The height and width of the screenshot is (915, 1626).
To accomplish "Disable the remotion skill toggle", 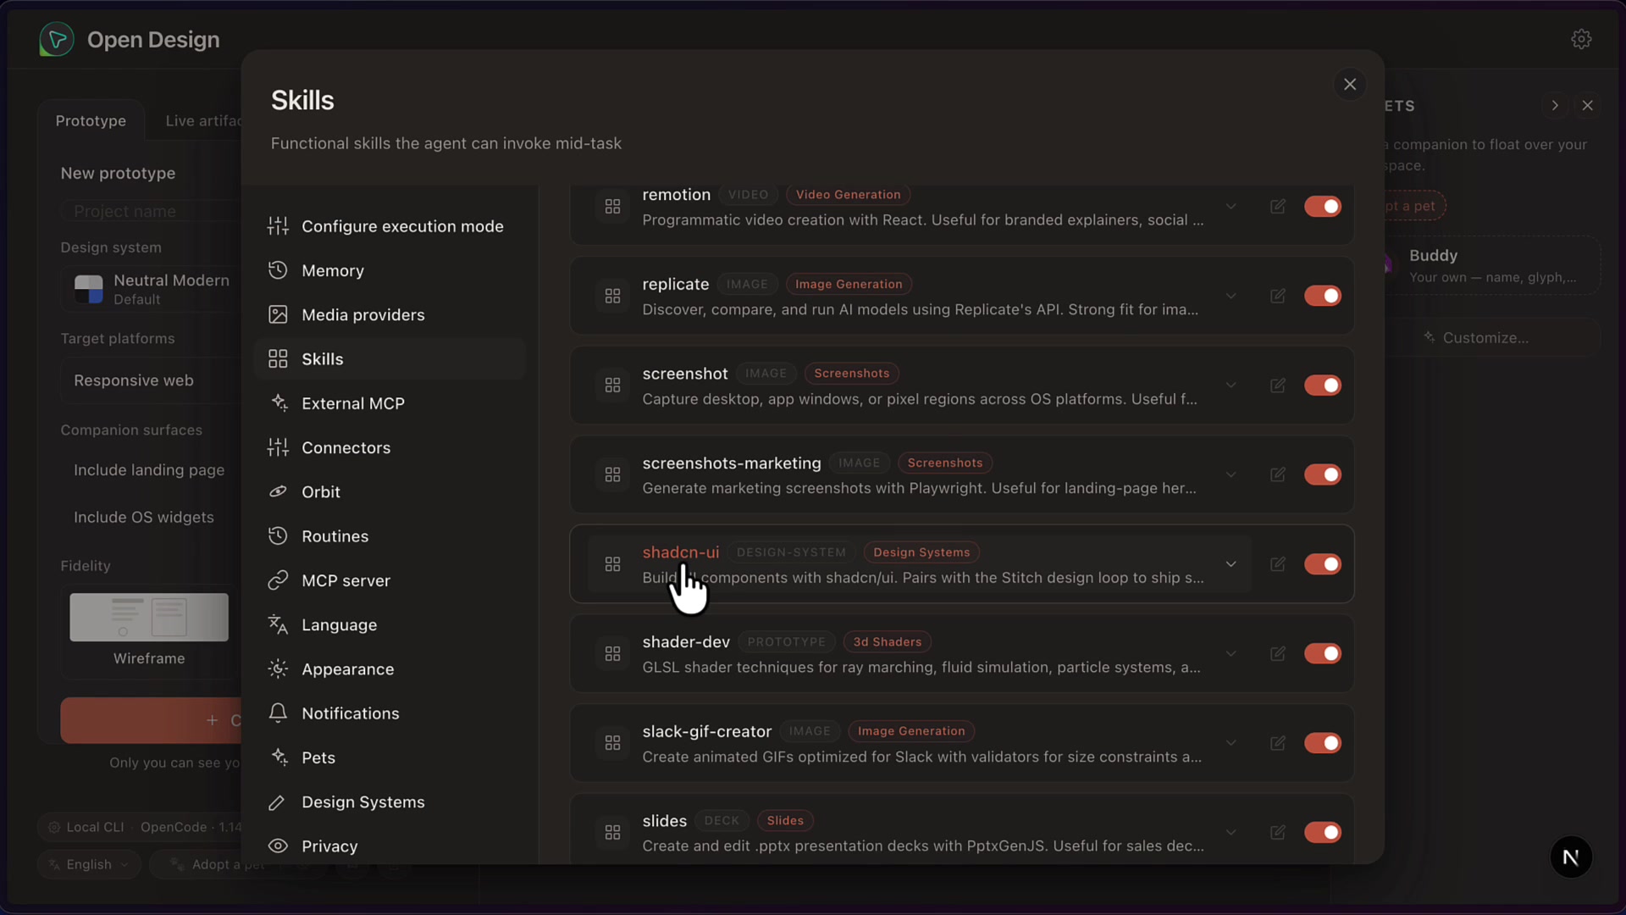I will tap(1323, 207).
